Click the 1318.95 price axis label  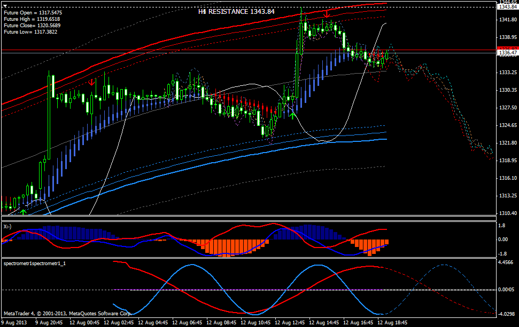(508, 161)
